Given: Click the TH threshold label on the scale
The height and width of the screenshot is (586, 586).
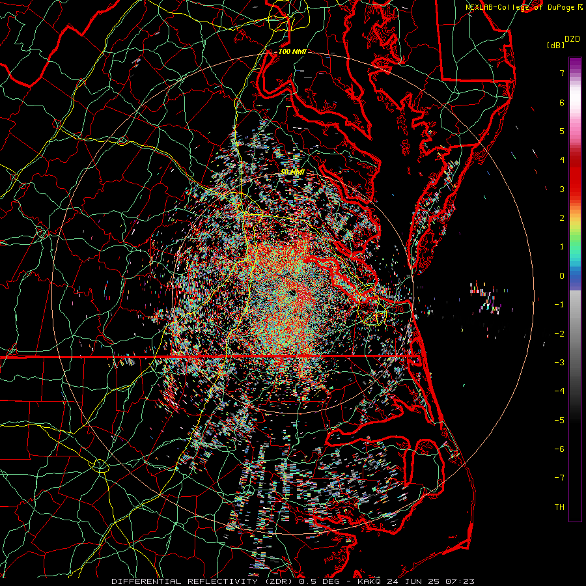Looking at the screenshot, I should click(x=559, y=507).
